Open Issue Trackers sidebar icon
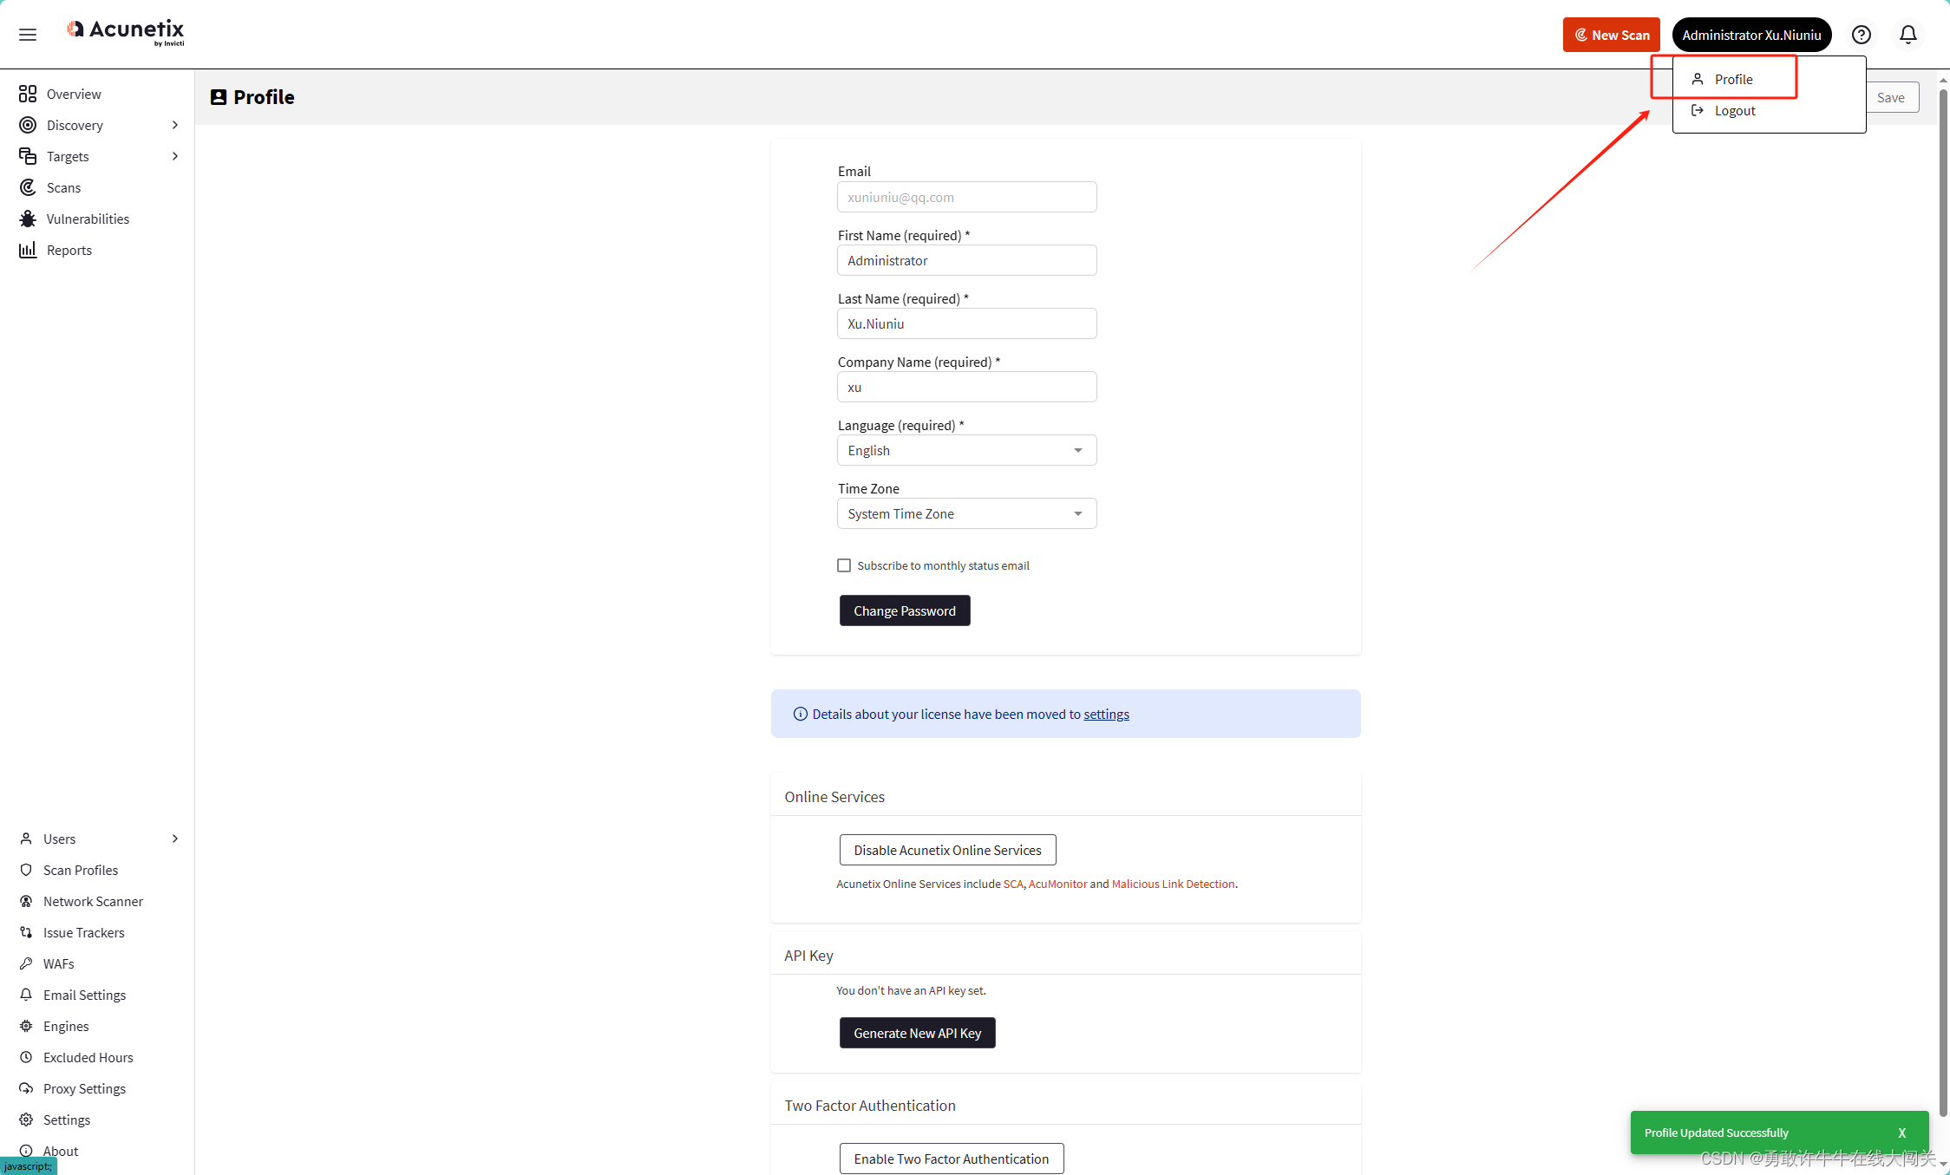The width and height of the screenshot is (1950, 1175). (27, 931)
